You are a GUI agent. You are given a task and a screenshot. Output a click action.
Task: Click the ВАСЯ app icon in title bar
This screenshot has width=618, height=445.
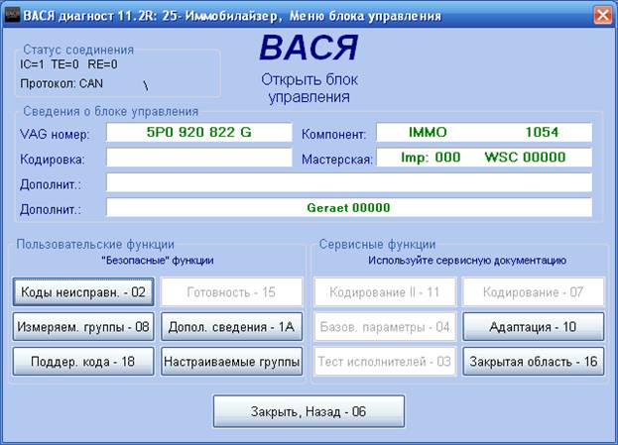click(x=12, y=15)
